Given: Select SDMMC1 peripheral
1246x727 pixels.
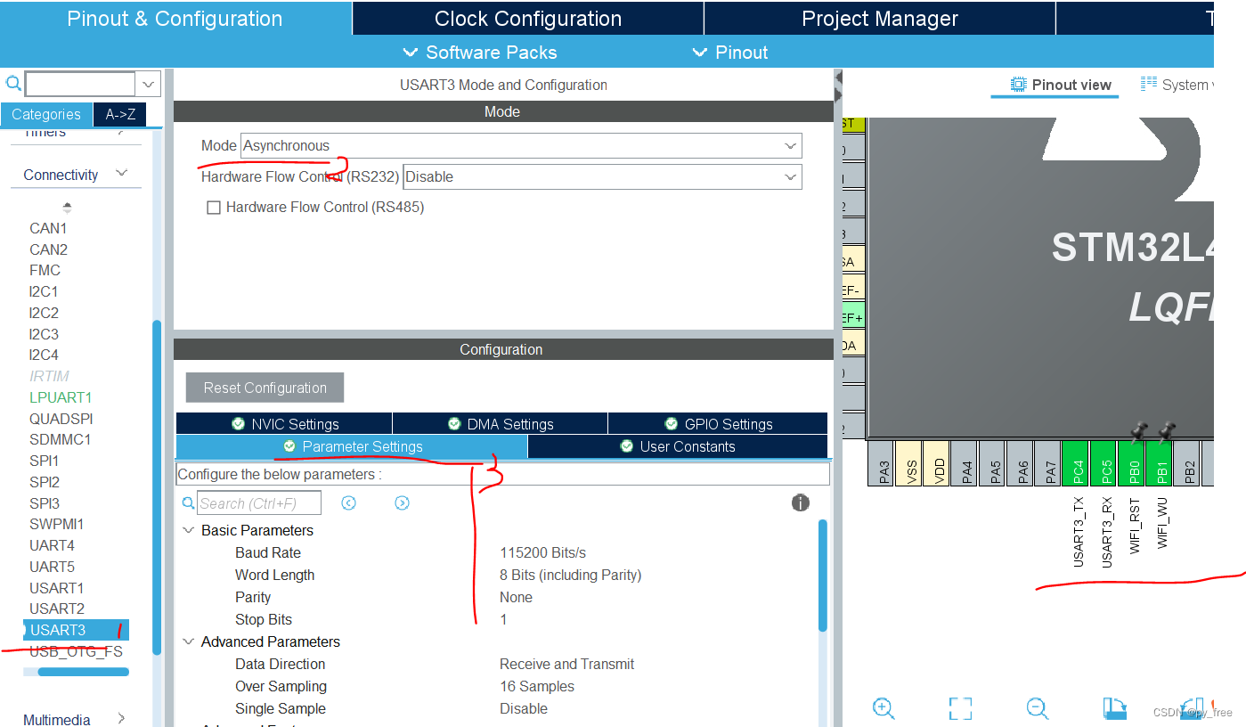Looking at the screenshot, I should pyautogui.click(x=60, y=439).
